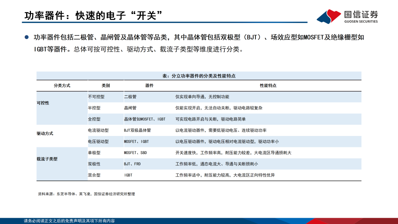Click 可实现电路开启与关断 description
This screenshot has width=398, height=224.
tap(210, 119)
